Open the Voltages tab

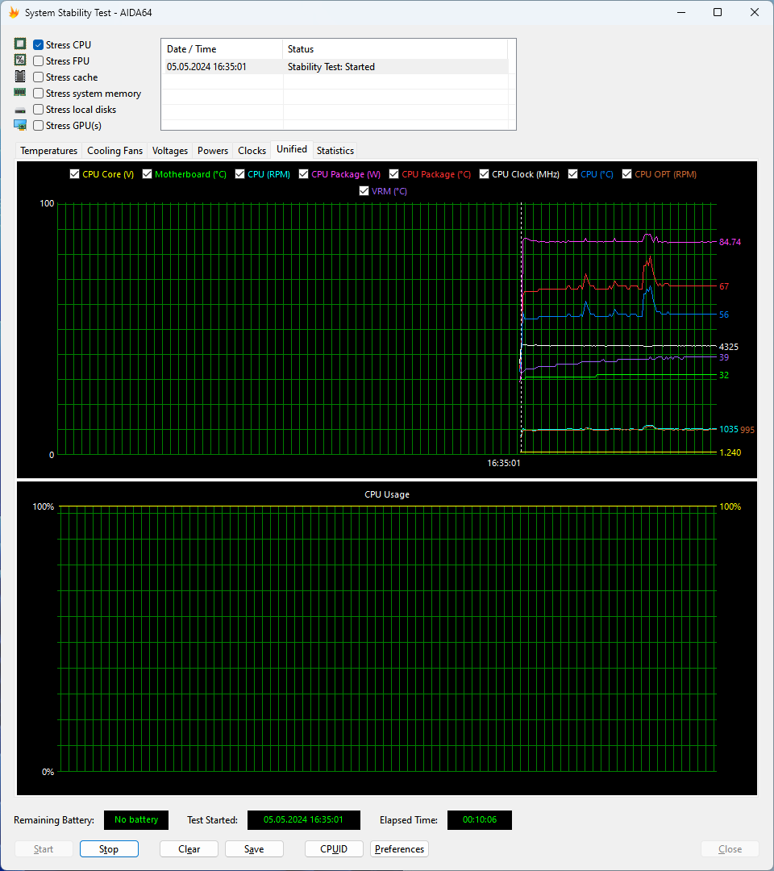click(170, 151)
